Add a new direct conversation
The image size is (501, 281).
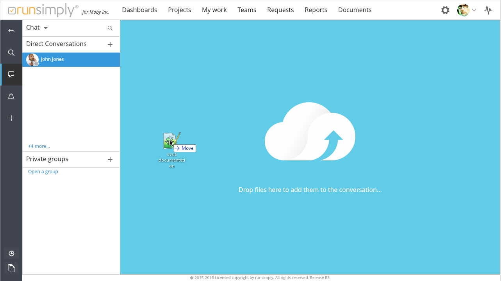coord(110,44)
